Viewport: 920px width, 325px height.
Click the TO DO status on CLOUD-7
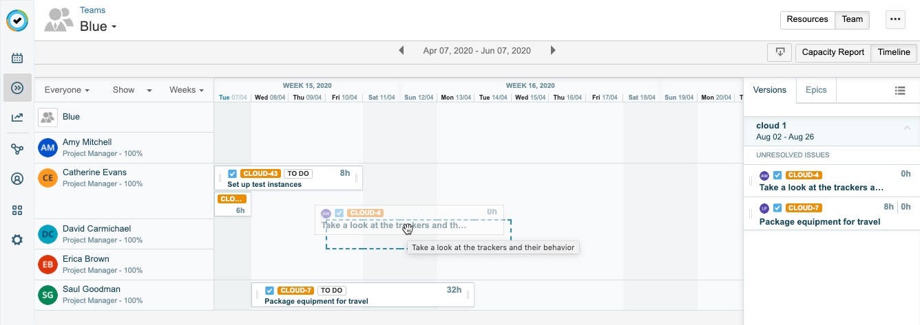click(x=333, y=291)
